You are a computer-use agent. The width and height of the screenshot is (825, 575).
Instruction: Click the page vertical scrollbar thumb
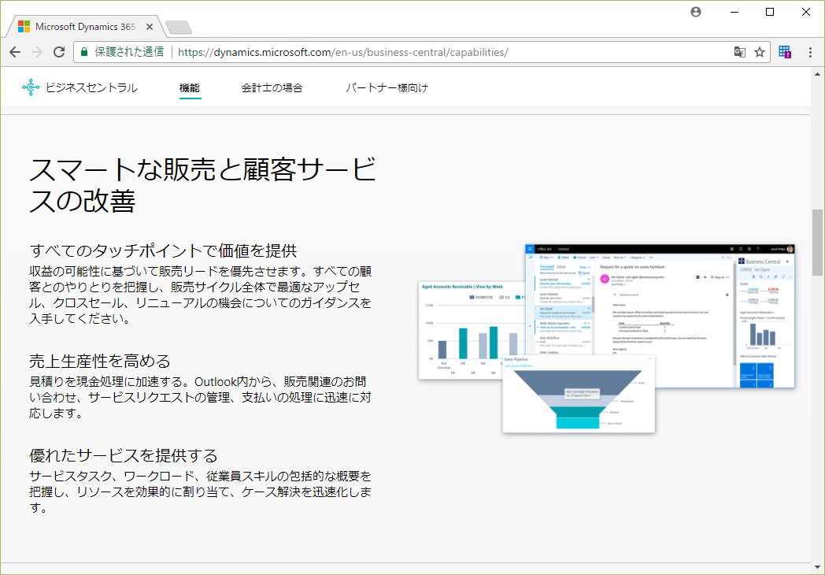pos(817,243)
